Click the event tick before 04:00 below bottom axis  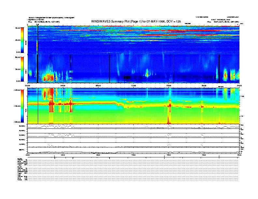[55, 157]
